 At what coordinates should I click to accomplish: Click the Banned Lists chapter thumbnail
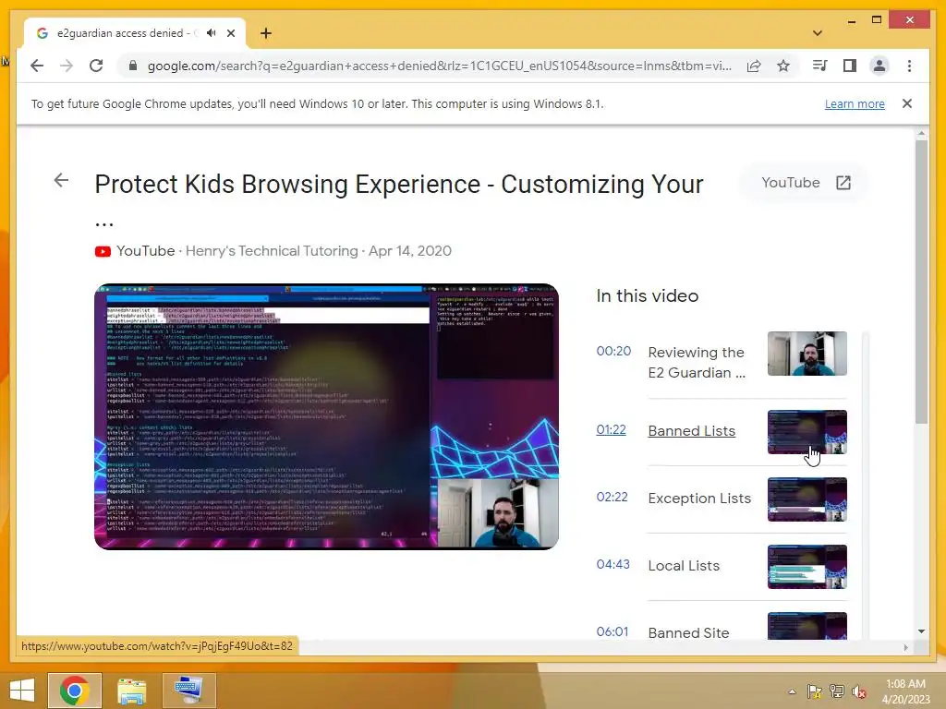pos(807,432)
